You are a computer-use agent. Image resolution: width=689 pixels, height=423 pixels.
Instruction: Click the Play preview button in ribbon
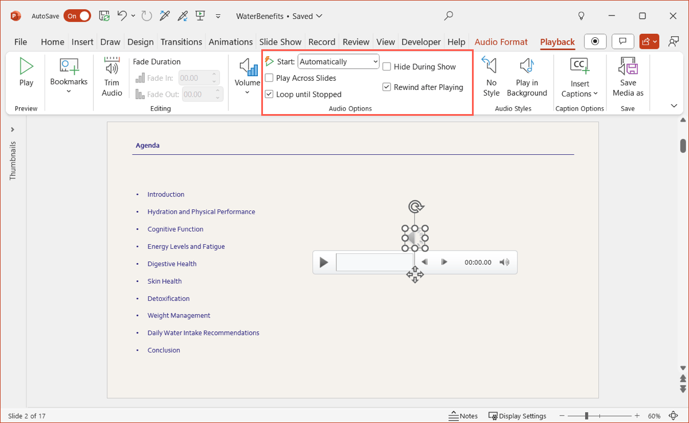(x=26, y=72)
